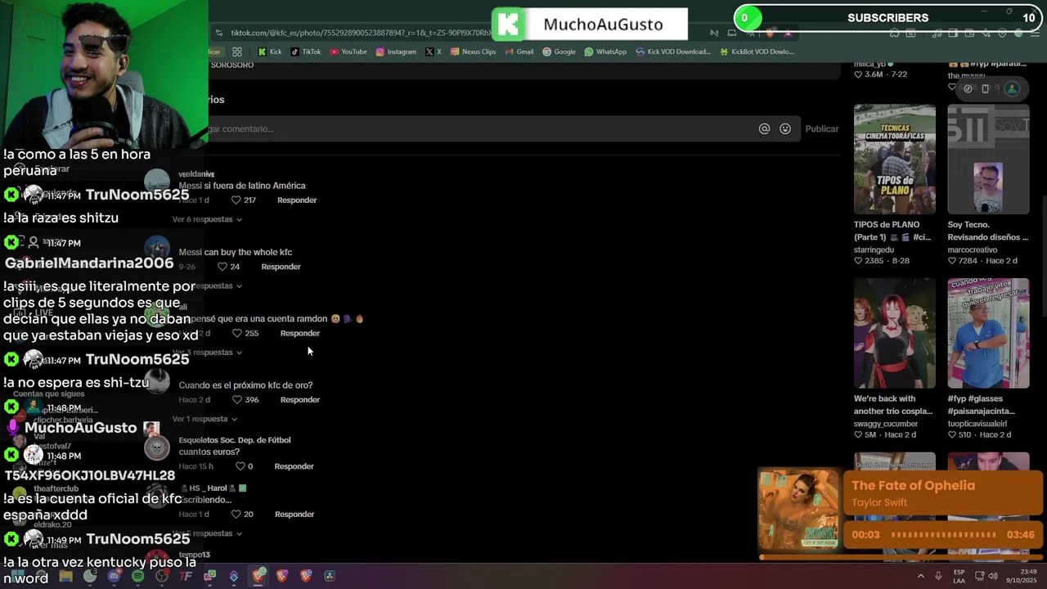Image resolution: width=1047 pixels, height=589 pixels.
Task: Click the tiktok.com URL in address bar
Action: point(360,33)
